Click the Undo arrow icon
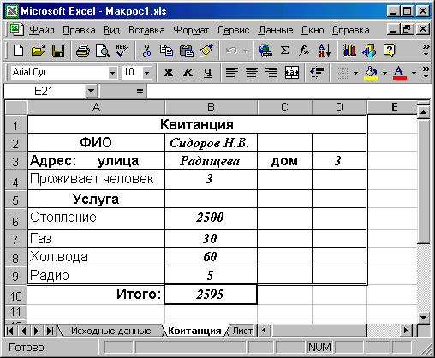 231,51
